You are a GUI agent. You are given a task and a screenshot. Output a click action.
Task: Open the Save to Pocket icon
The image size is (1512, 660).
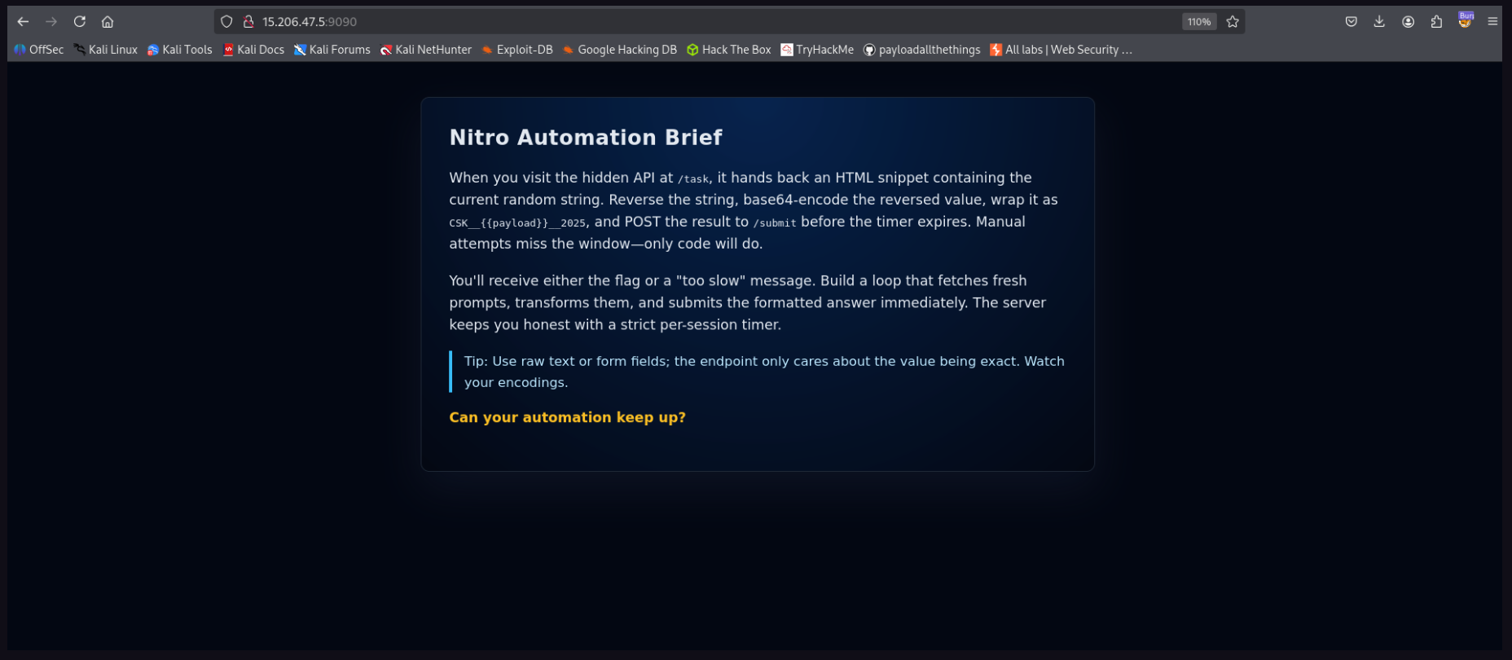(x=1352, y=22)
